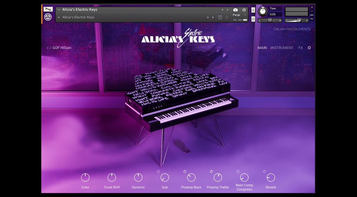
Task: Click the GALAXY INSTRUMENTS label
Action: click(292, 29)
